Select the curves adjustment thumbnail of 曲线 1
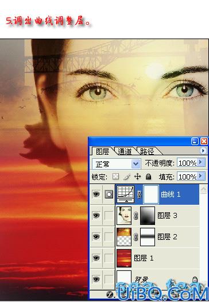The width and height of the screenshot is (209, 302). [x=126, y=194]
